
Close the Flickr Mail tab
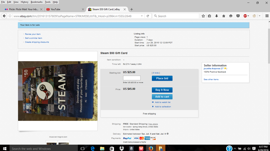[41, 9]
